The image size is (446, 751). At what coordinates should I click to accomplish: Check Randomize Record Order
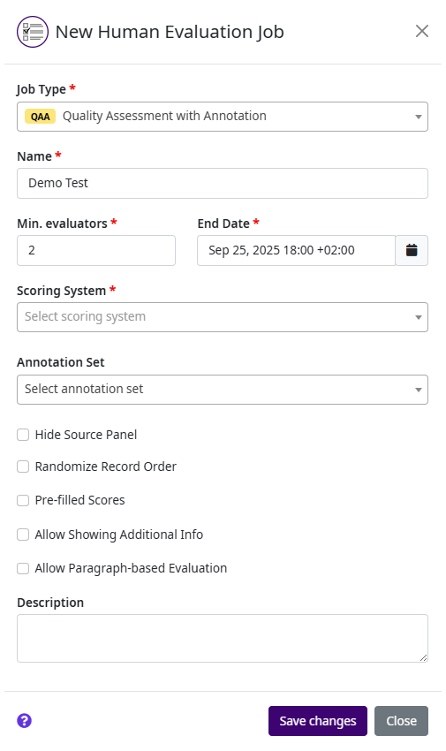23,467
